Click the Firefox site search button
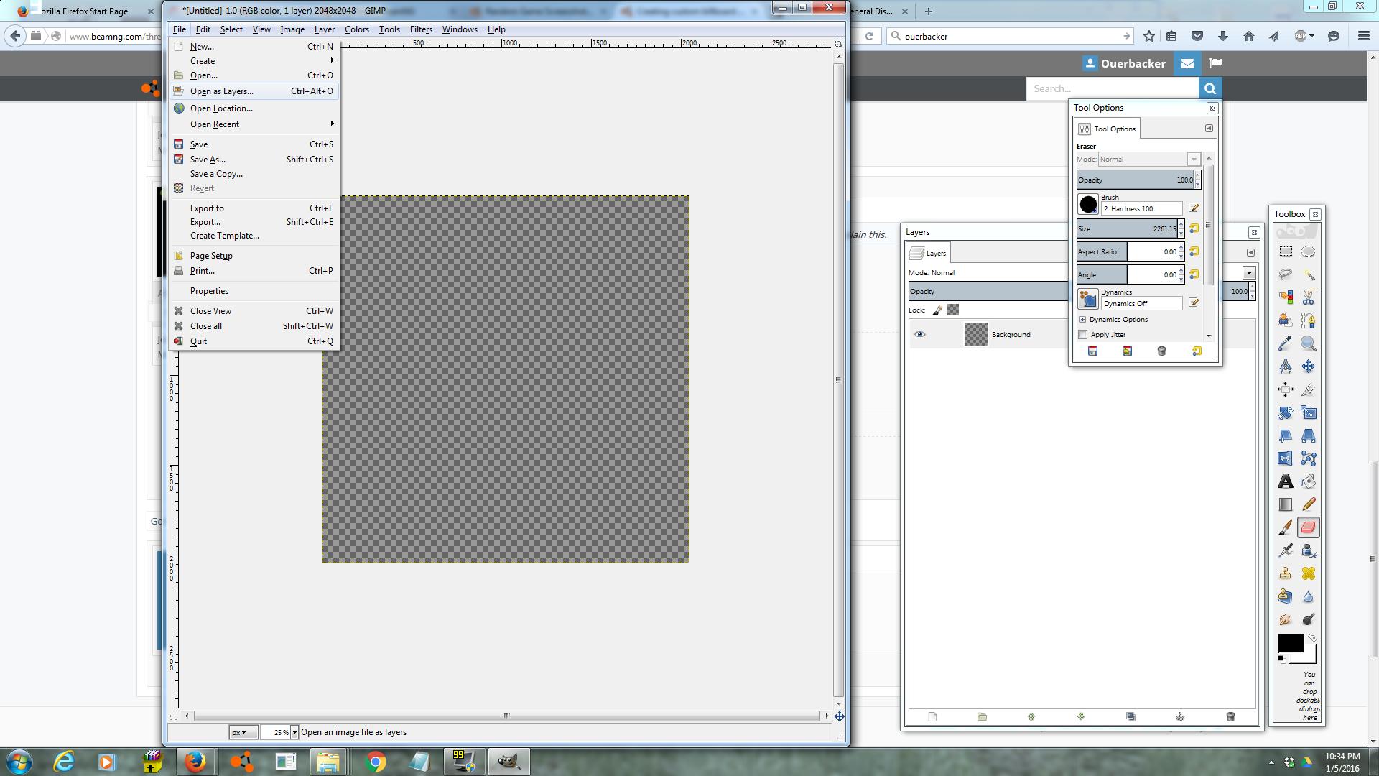 point(1210,88)
